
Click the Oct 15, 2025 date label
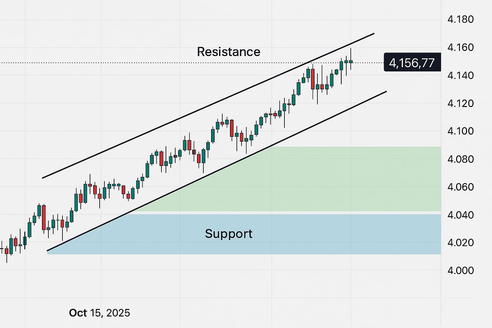100,313
